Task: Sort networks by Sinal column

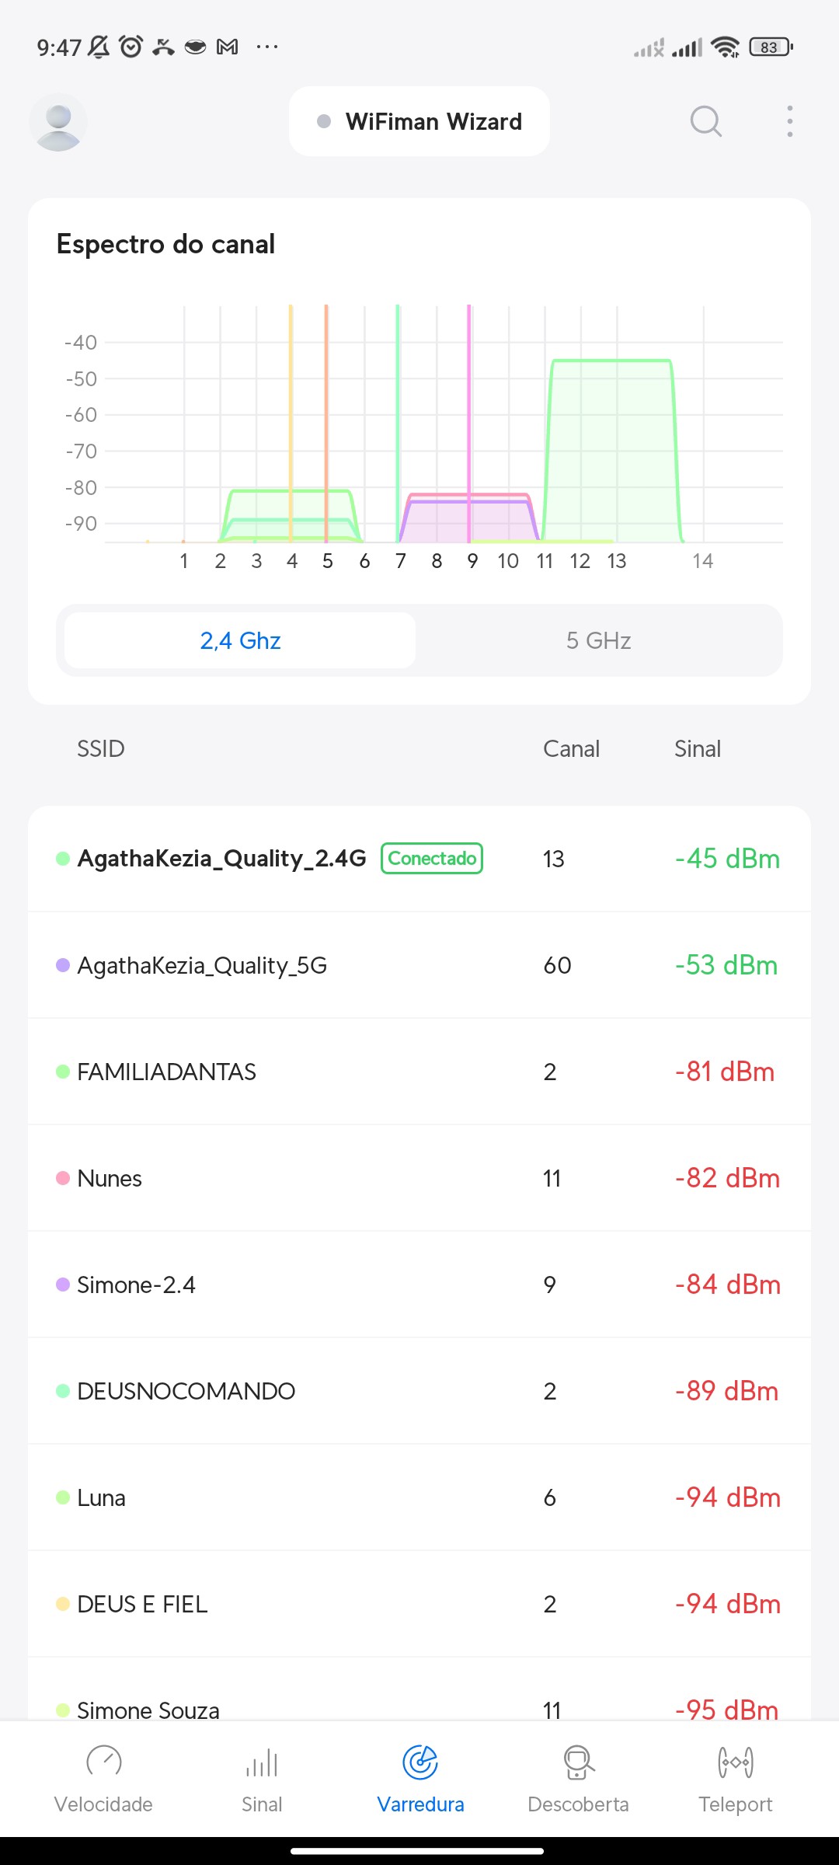Action: coord(697,748)
